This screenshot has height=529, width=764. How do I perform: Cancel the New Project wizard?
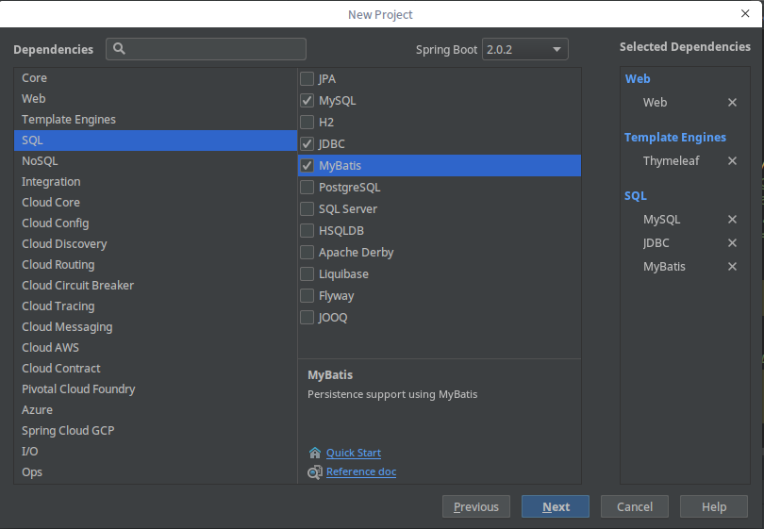point(635,506)
